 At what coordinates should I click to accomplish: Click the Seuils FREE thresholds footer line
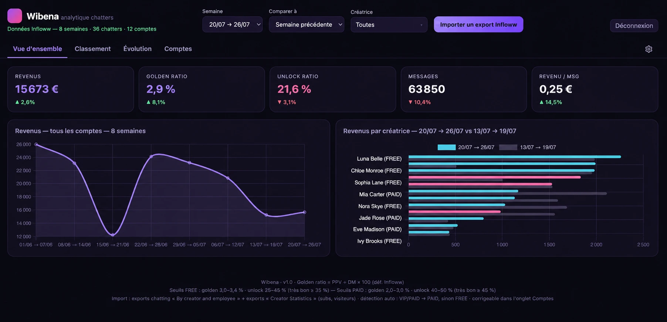(332, 290)
